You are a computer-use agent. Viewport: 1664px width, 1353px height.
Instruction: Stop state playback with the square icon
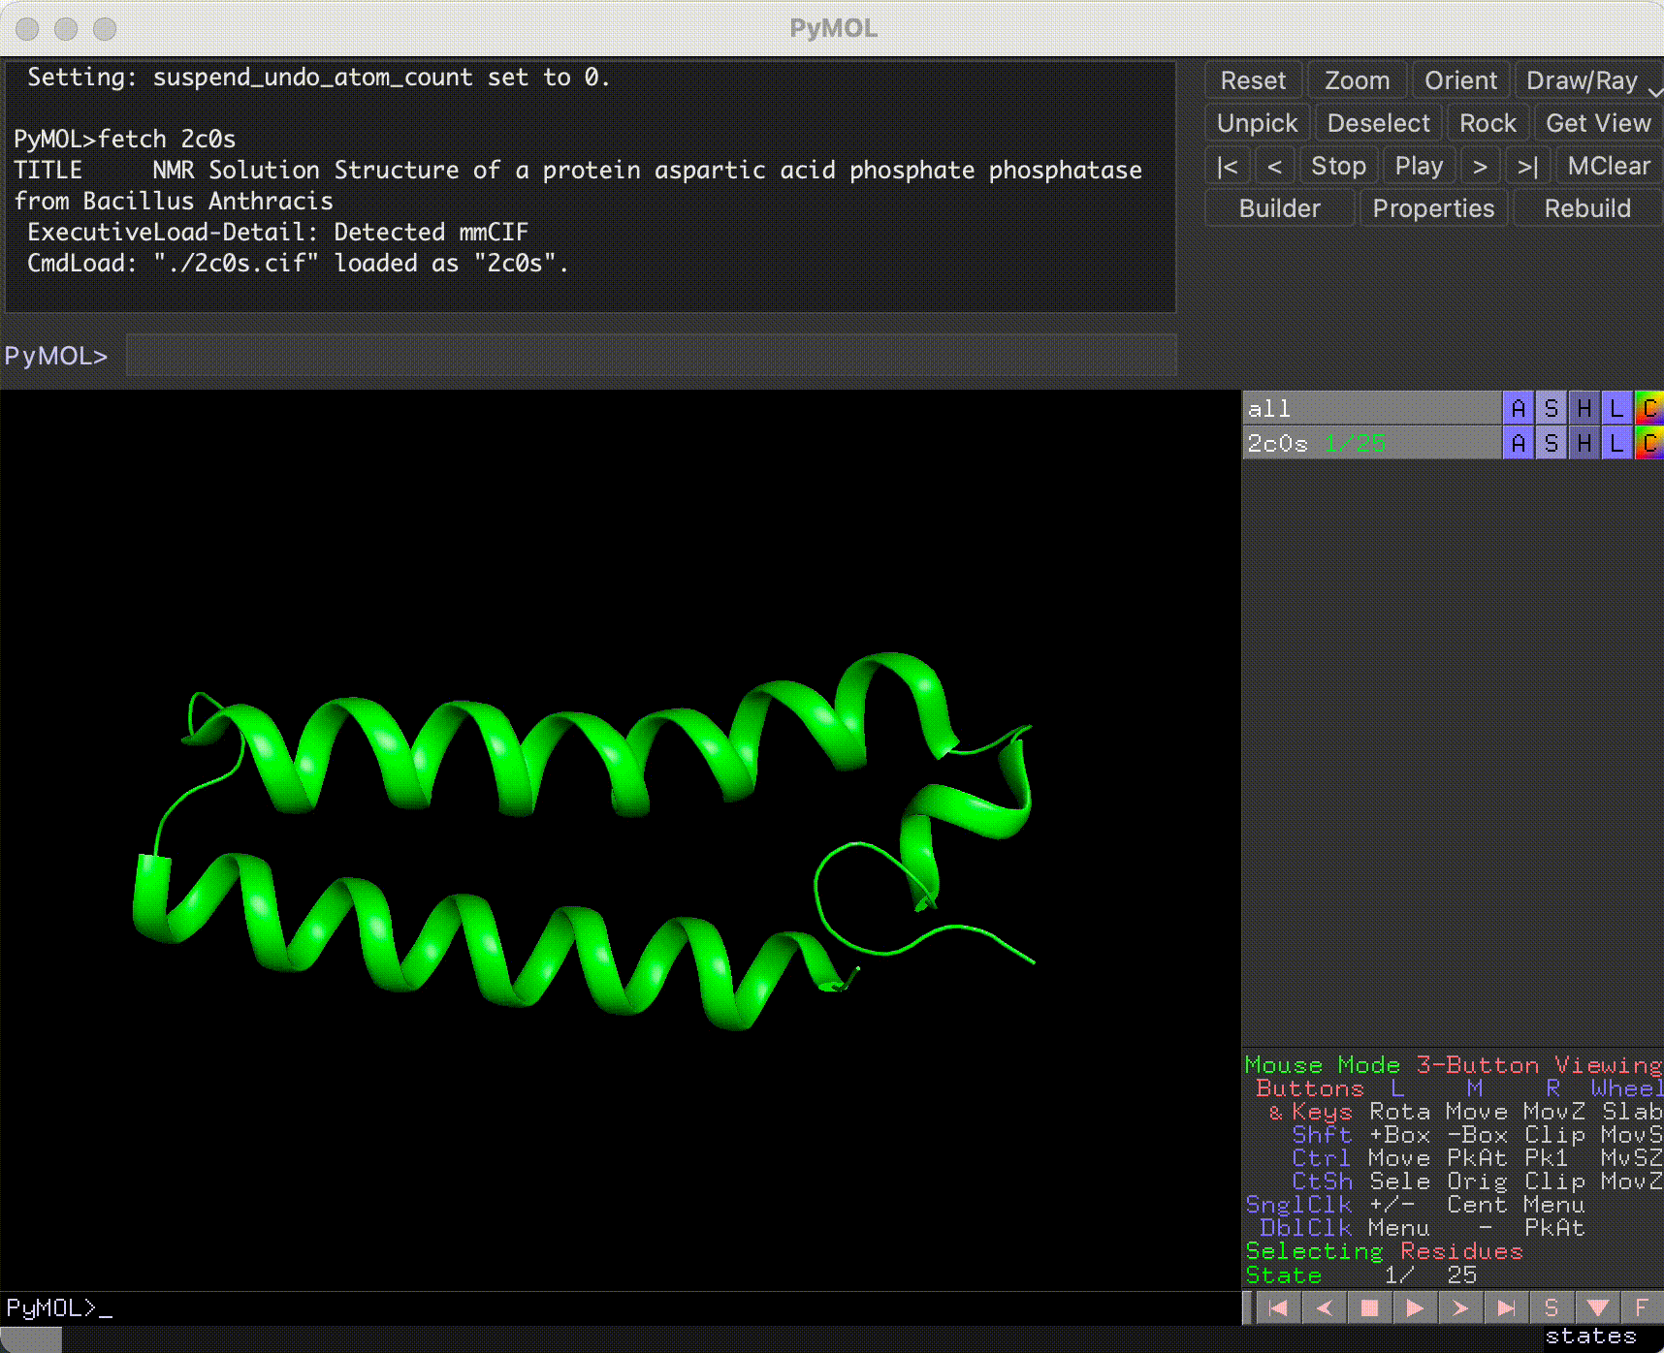point(1369,1307)
